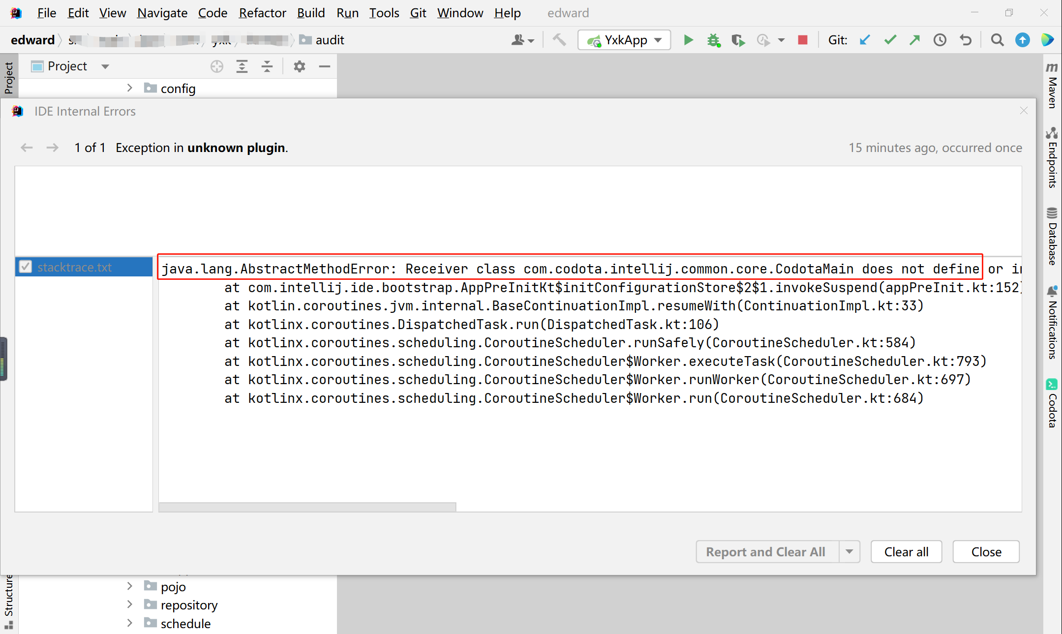
Task: Open the Codota tool window tab
Action: click(x=1052, y=403)
